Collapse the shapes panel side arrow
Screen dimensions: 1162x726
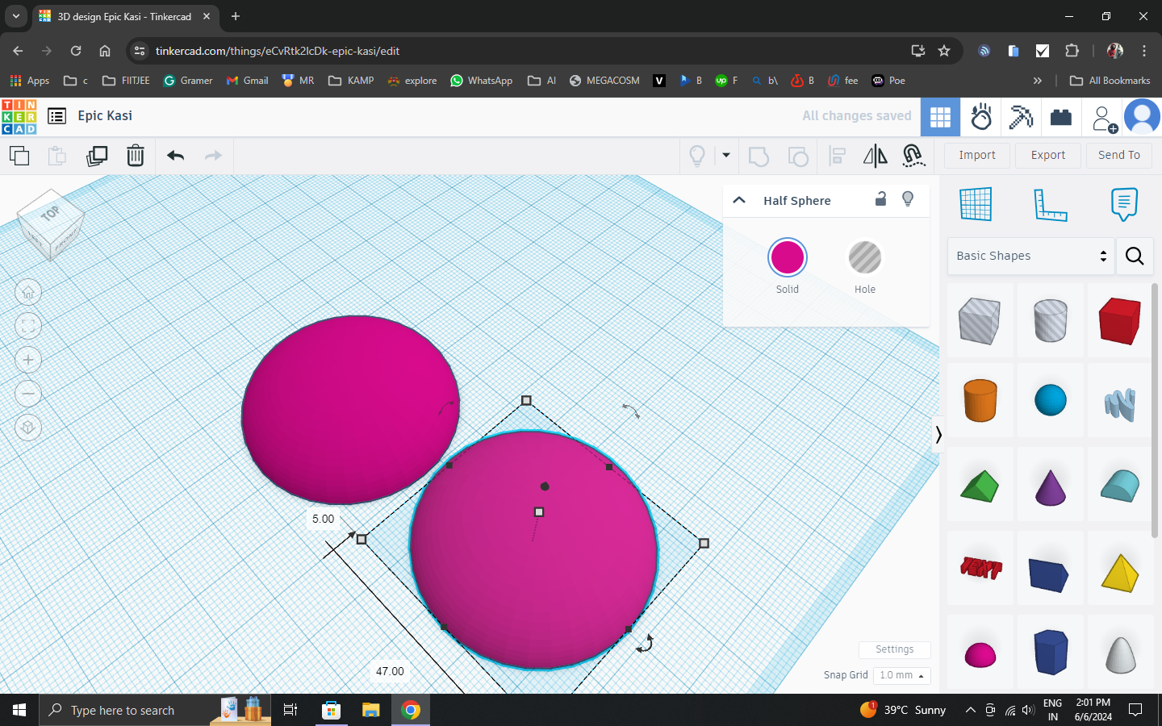pos(938,436)
